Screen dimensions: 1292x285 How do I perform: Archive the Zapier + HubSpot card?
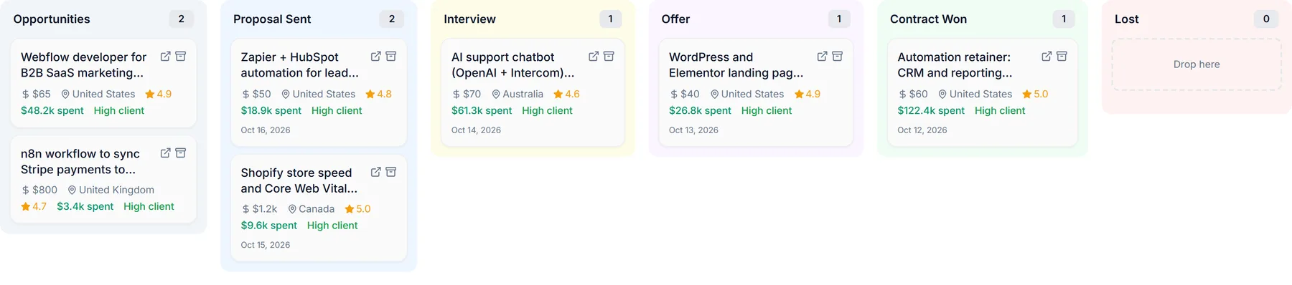coord(391,56)
